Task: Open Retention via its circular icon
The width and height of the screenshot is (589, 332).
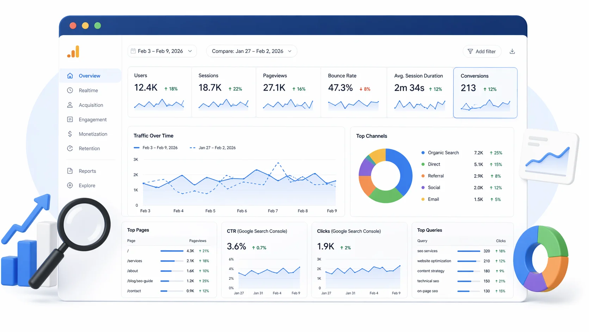Action: [70, 149]
